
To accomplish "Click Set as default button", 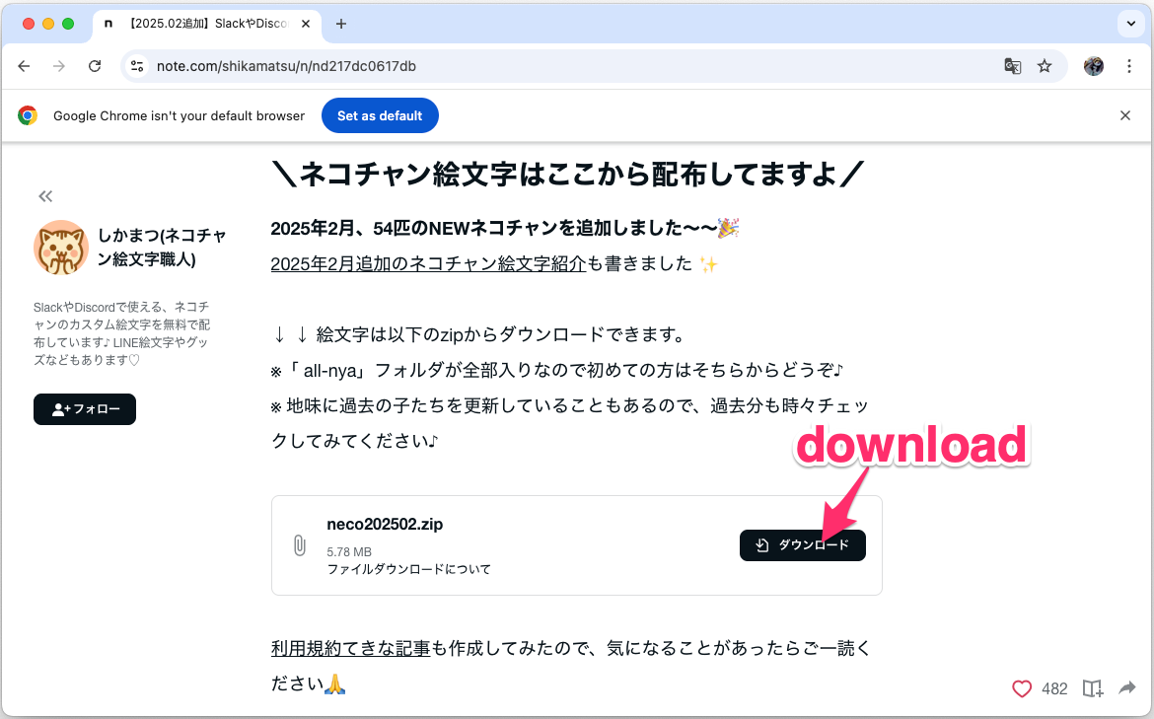I will (x=380, y=115).
